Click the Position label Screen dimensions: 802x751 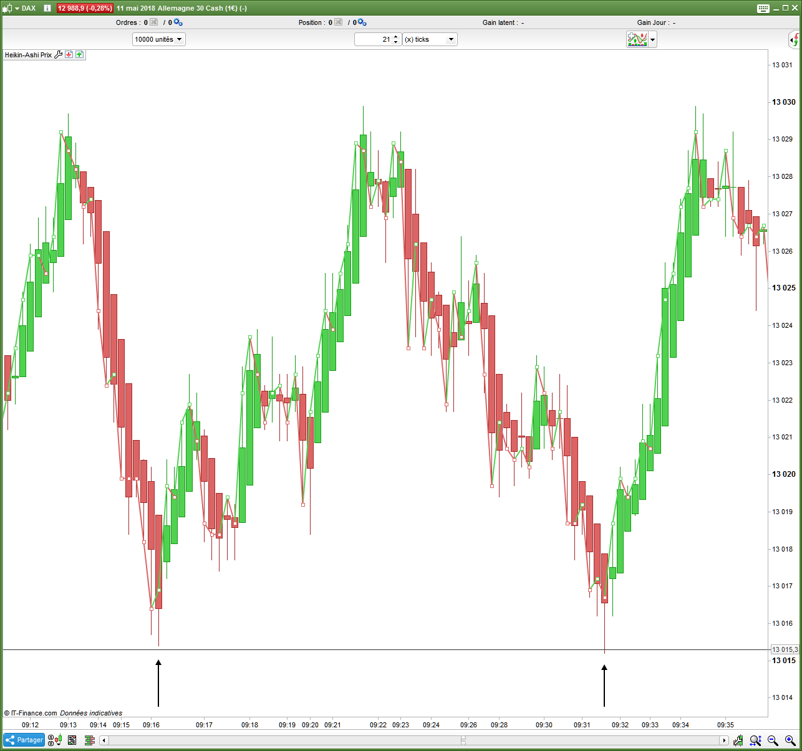311,22
